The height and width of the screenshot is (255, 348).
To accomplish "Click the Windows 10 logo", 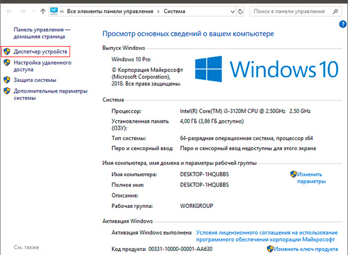I will pyautogui.click(x=267, y=69).
